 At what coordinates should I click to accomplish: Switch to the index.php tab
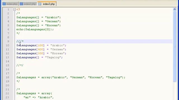point(10,4)
